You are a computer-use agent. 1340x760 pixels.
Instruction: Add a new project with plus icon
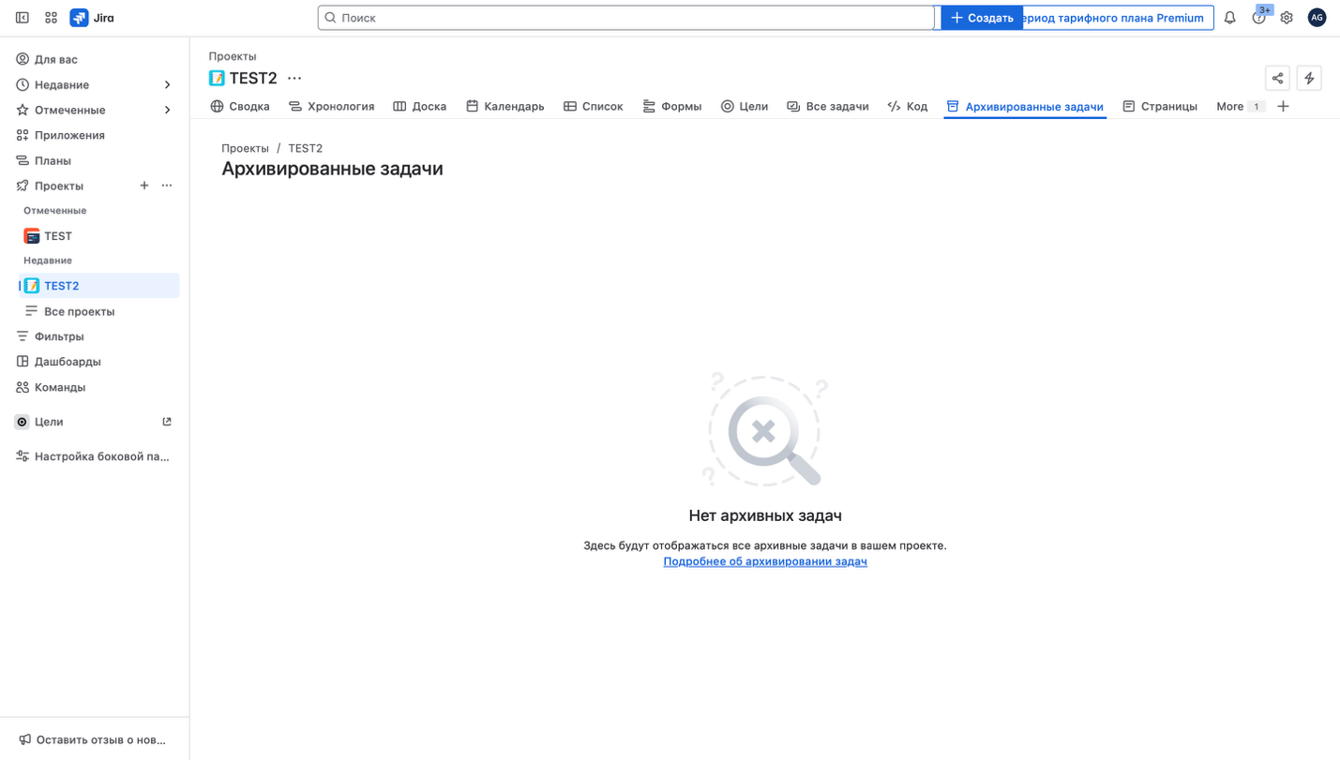click(x=144, y=186)
